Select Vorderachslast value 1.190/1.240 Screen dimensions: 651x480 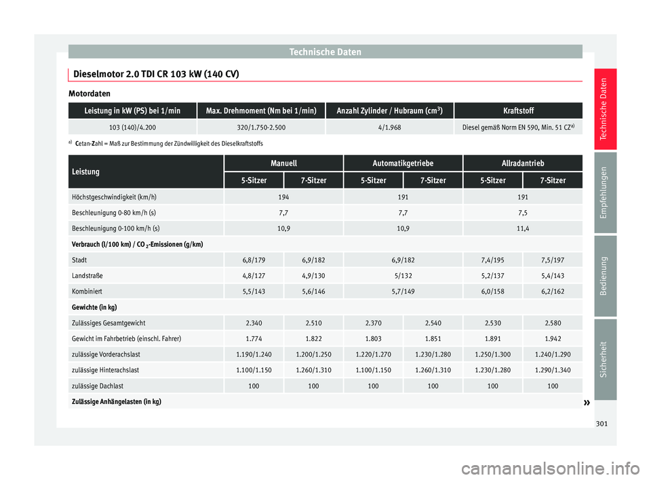tap(254, 355)
